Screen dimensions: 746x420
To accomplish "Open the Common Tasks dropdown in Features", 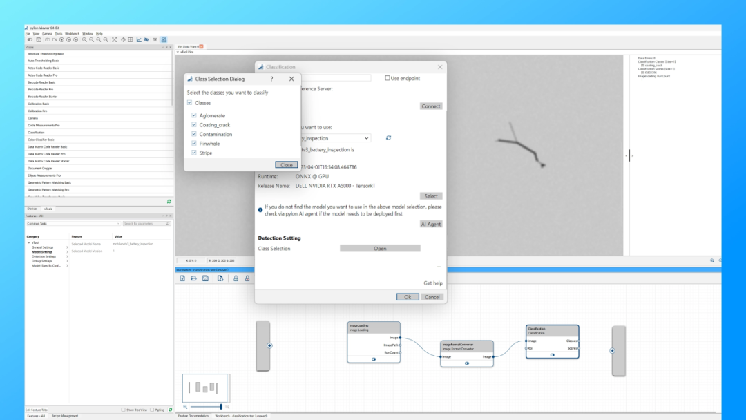I will point(73,224).
